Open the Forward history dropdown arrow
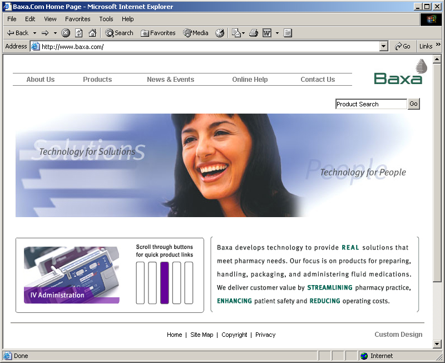Image resolution: width=445 pixels, height=363 pixels. [x=55, y=33]
